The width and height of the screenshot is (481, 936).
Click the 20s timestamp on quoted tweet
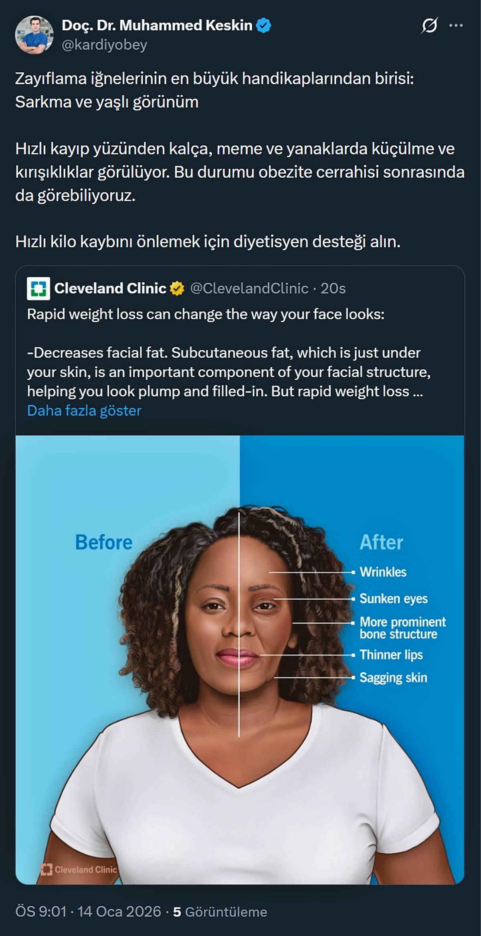333,288
